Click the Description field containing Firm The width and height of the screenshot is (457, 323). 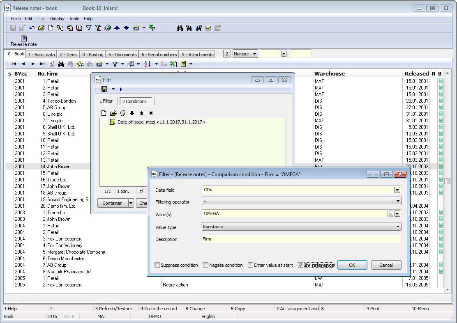[301, 239]
